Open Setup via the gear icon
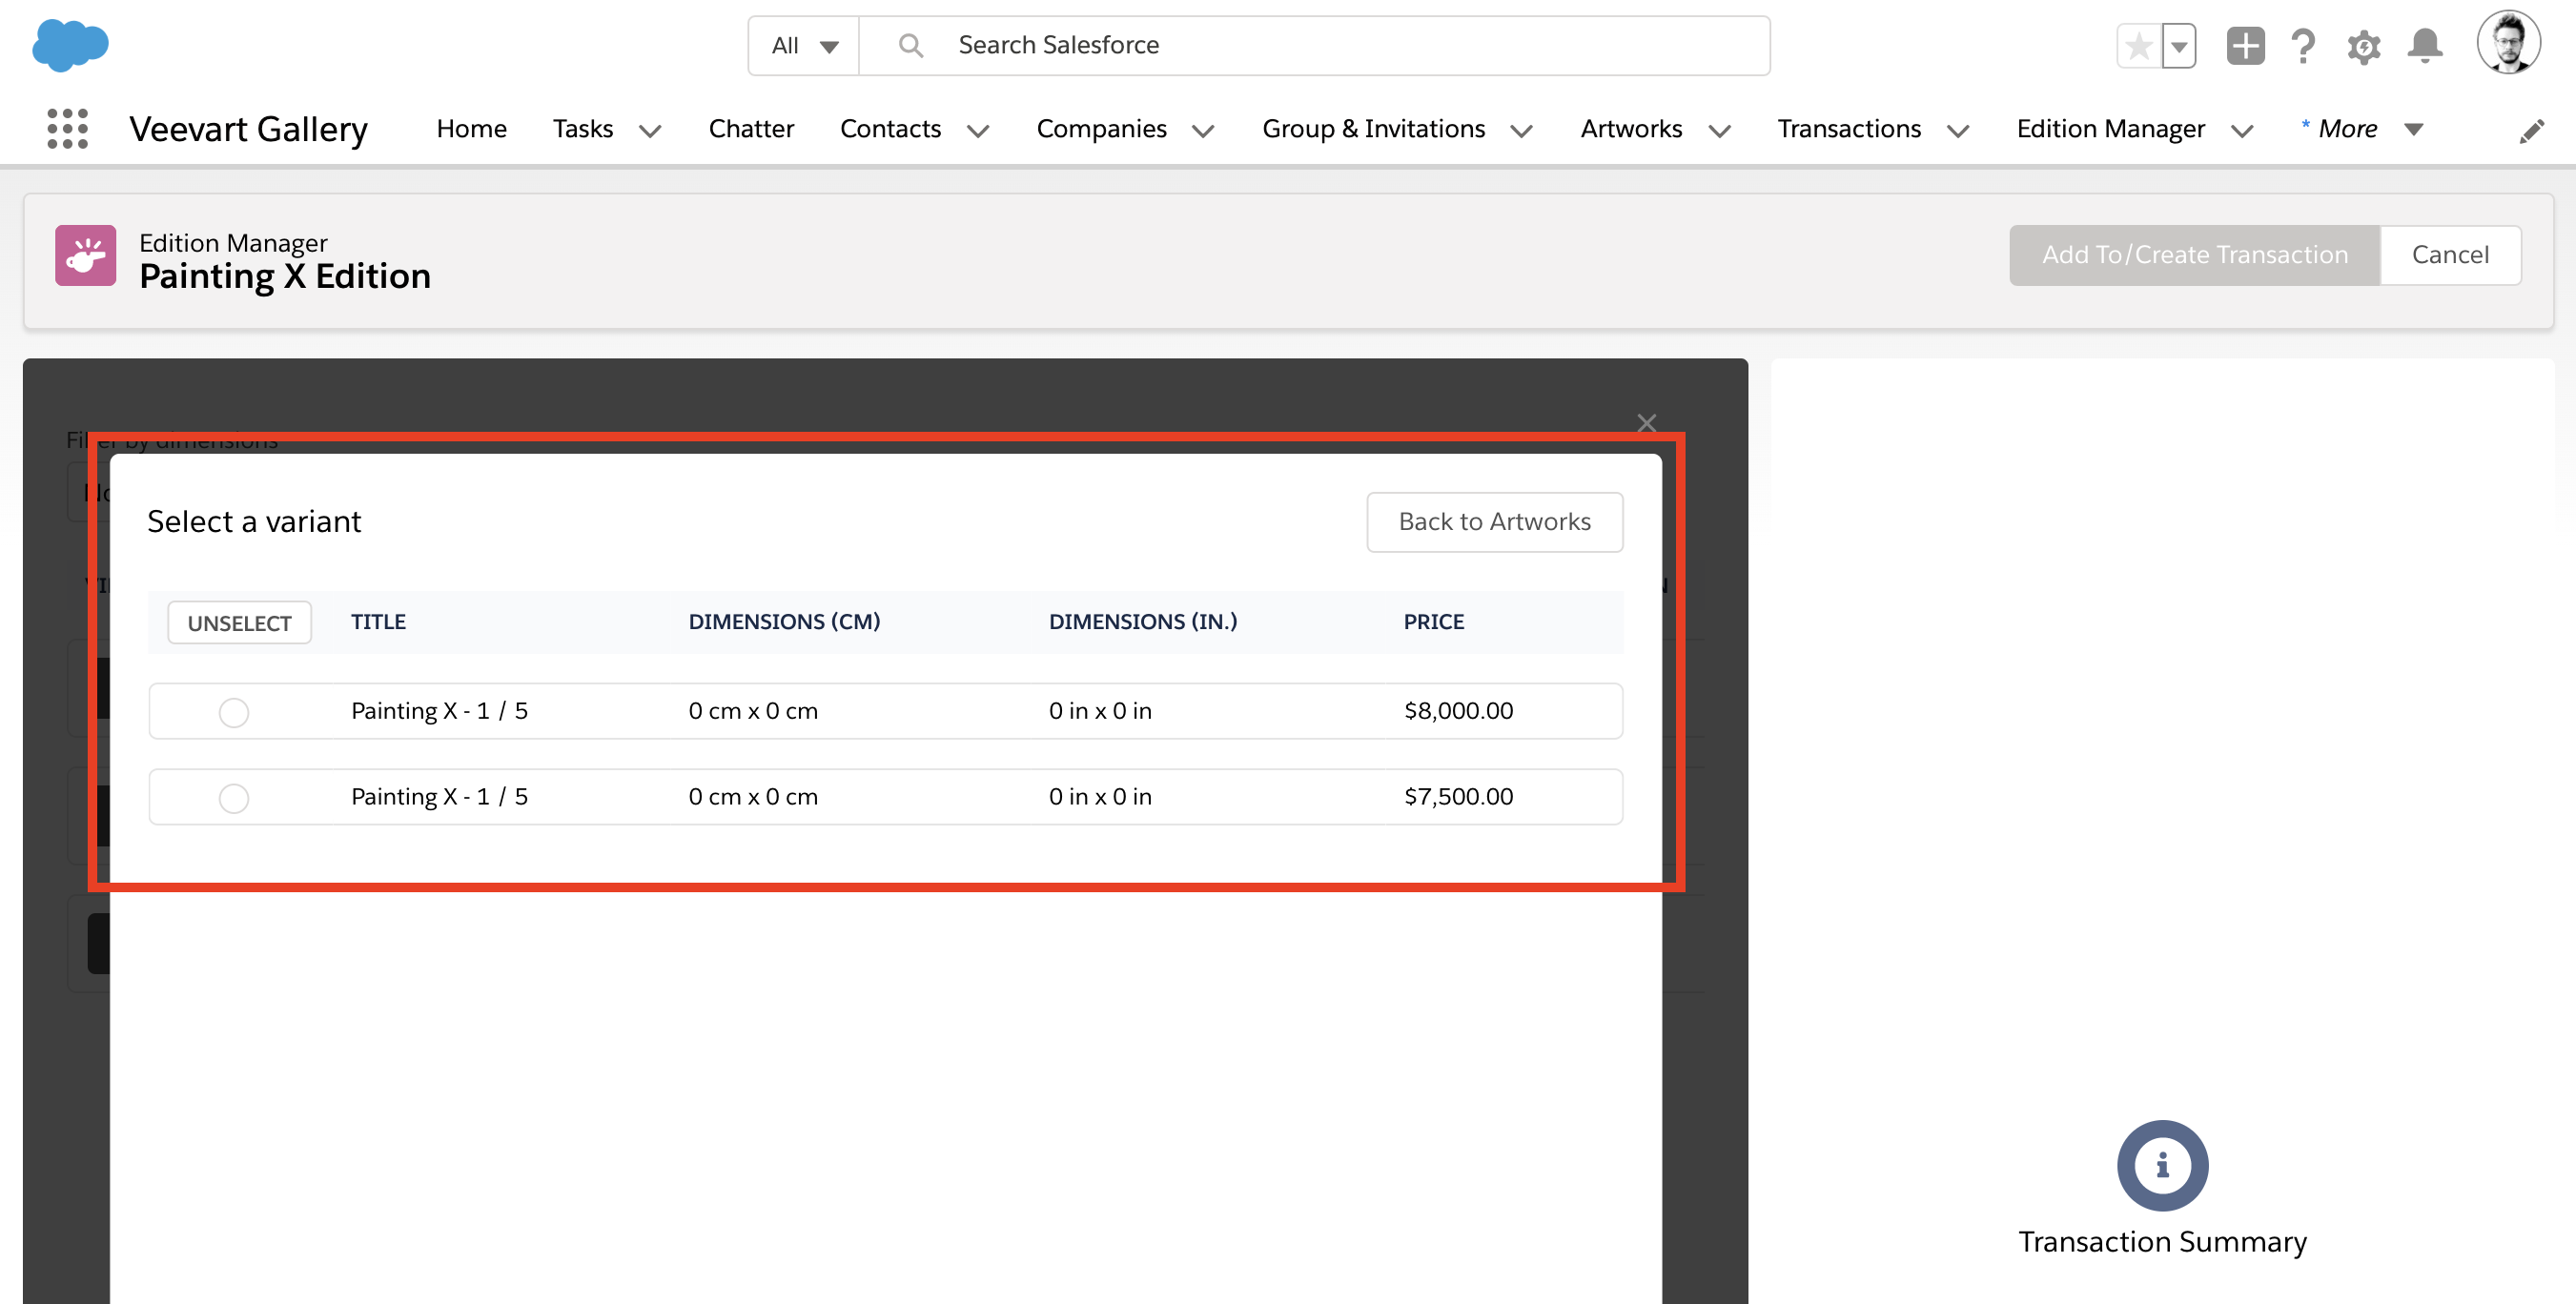2576x1304 pixels. 2363,45
